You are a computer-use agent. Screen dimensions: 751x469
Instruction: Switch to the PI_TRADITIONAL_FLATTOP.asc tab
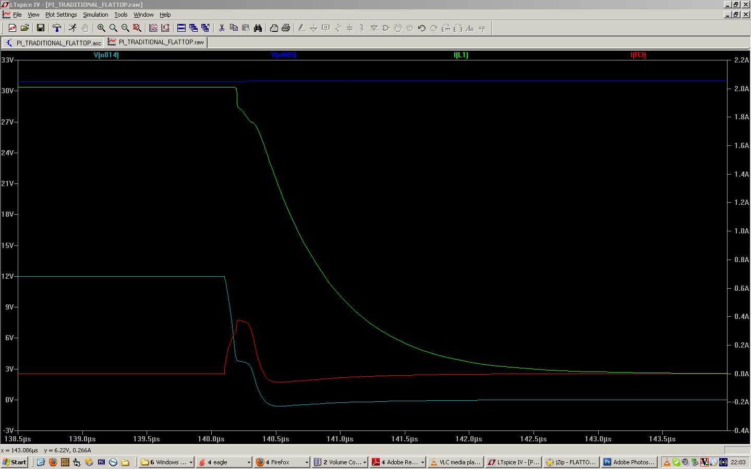[53, 43]
